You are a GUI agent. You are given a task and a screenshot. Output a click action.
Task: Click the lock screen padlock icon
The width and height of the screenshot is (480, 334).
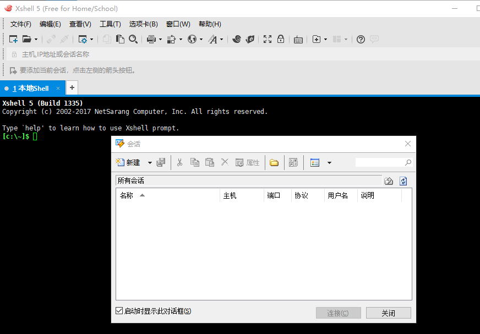point(281,39)
